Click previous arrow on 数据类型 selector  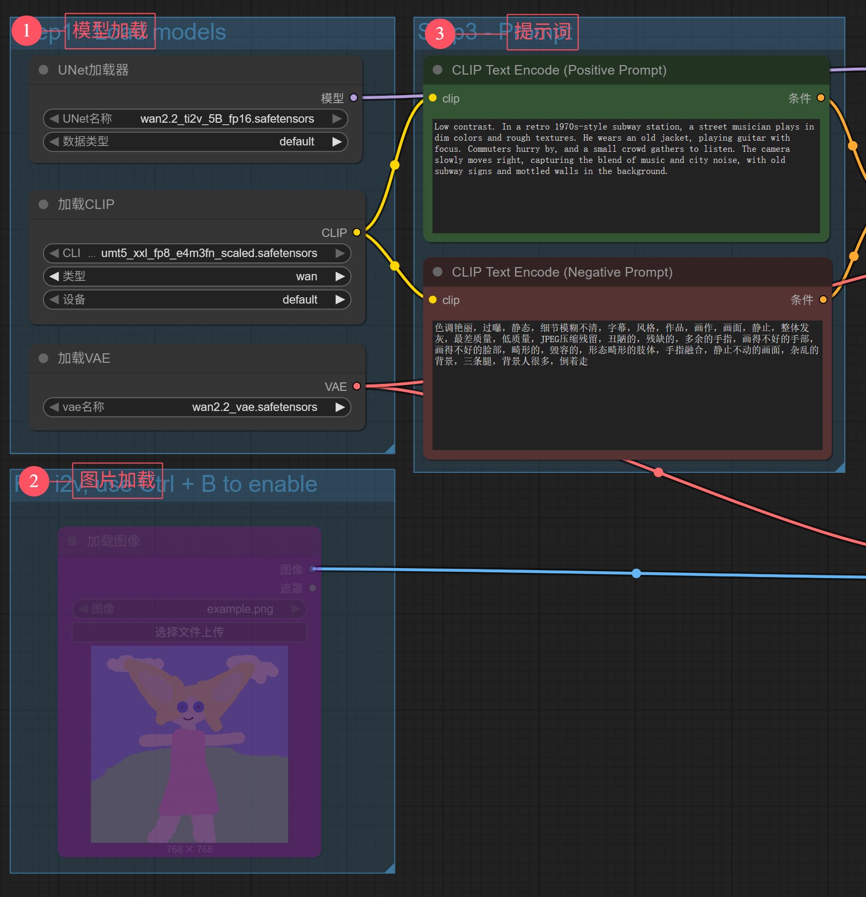(54, 142)
